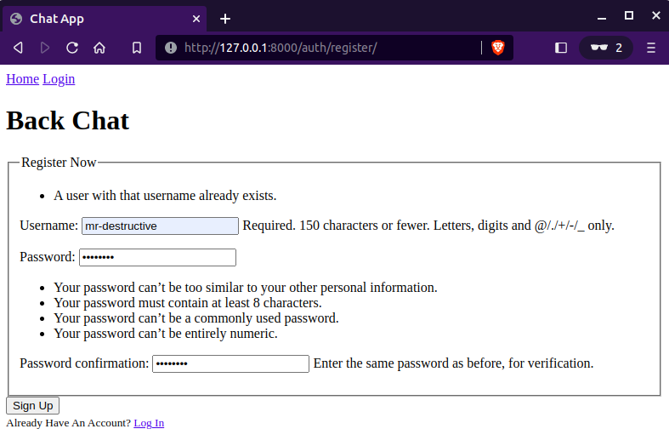Go to browser home icon
Image resolution: width=669 pixels, height=446 pixels.
[x=99, y=48]
